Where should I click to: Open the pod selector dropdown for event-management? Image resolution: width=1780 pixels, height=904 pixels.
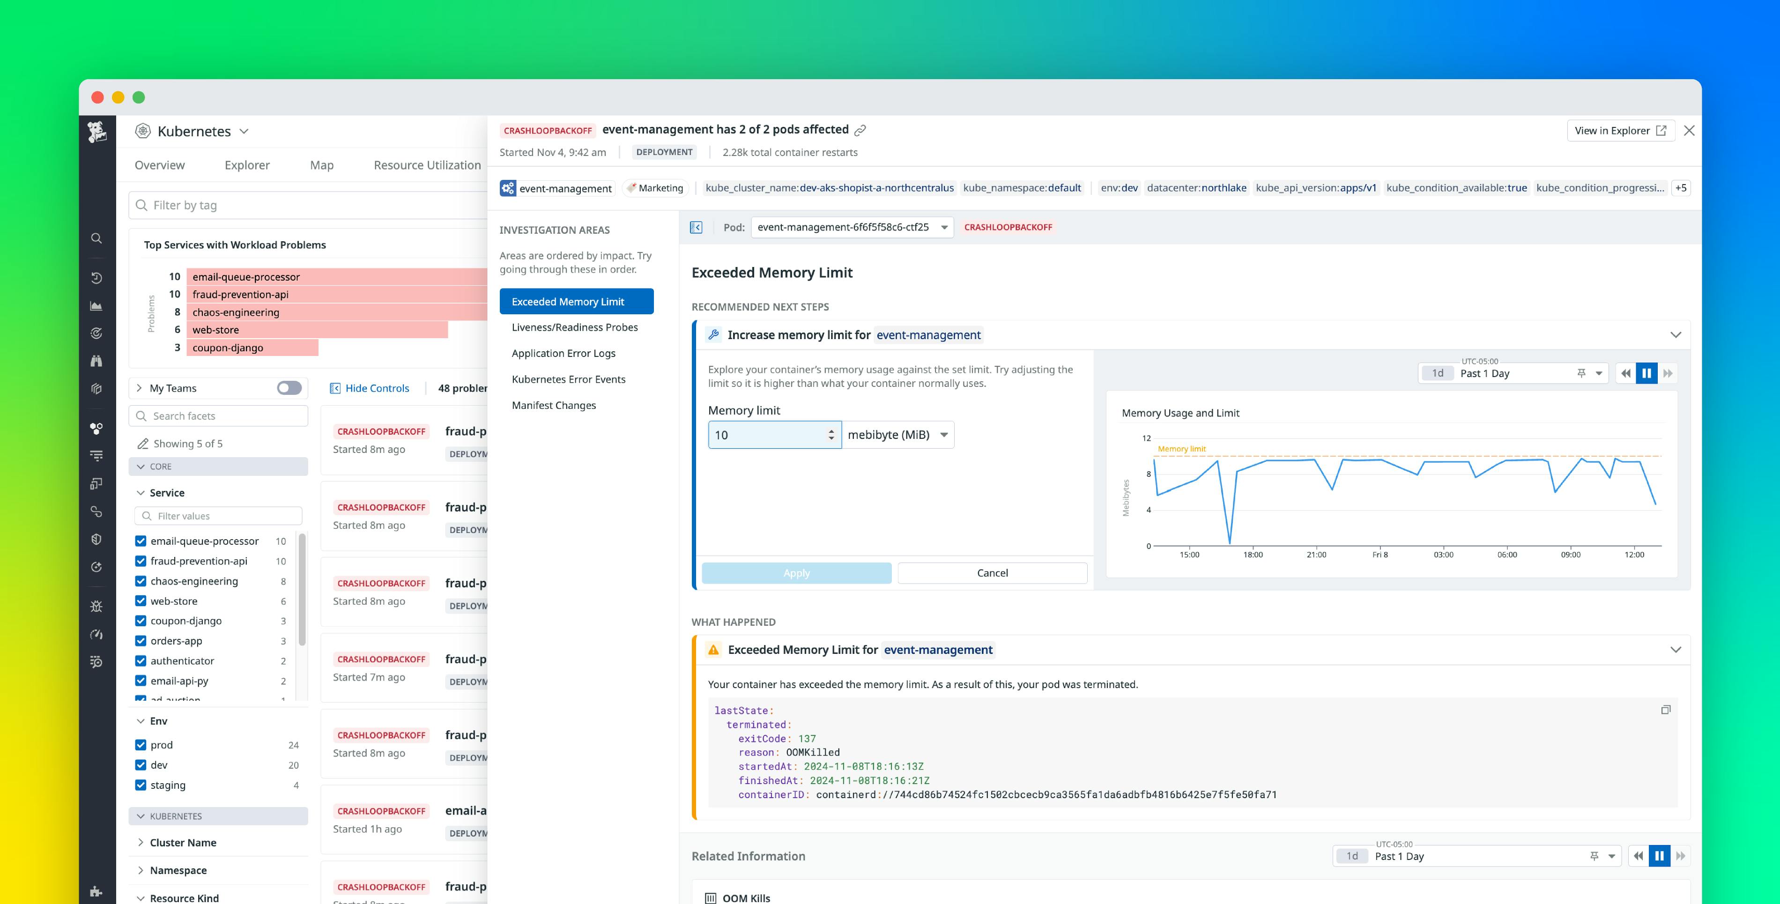coord(944,227)
